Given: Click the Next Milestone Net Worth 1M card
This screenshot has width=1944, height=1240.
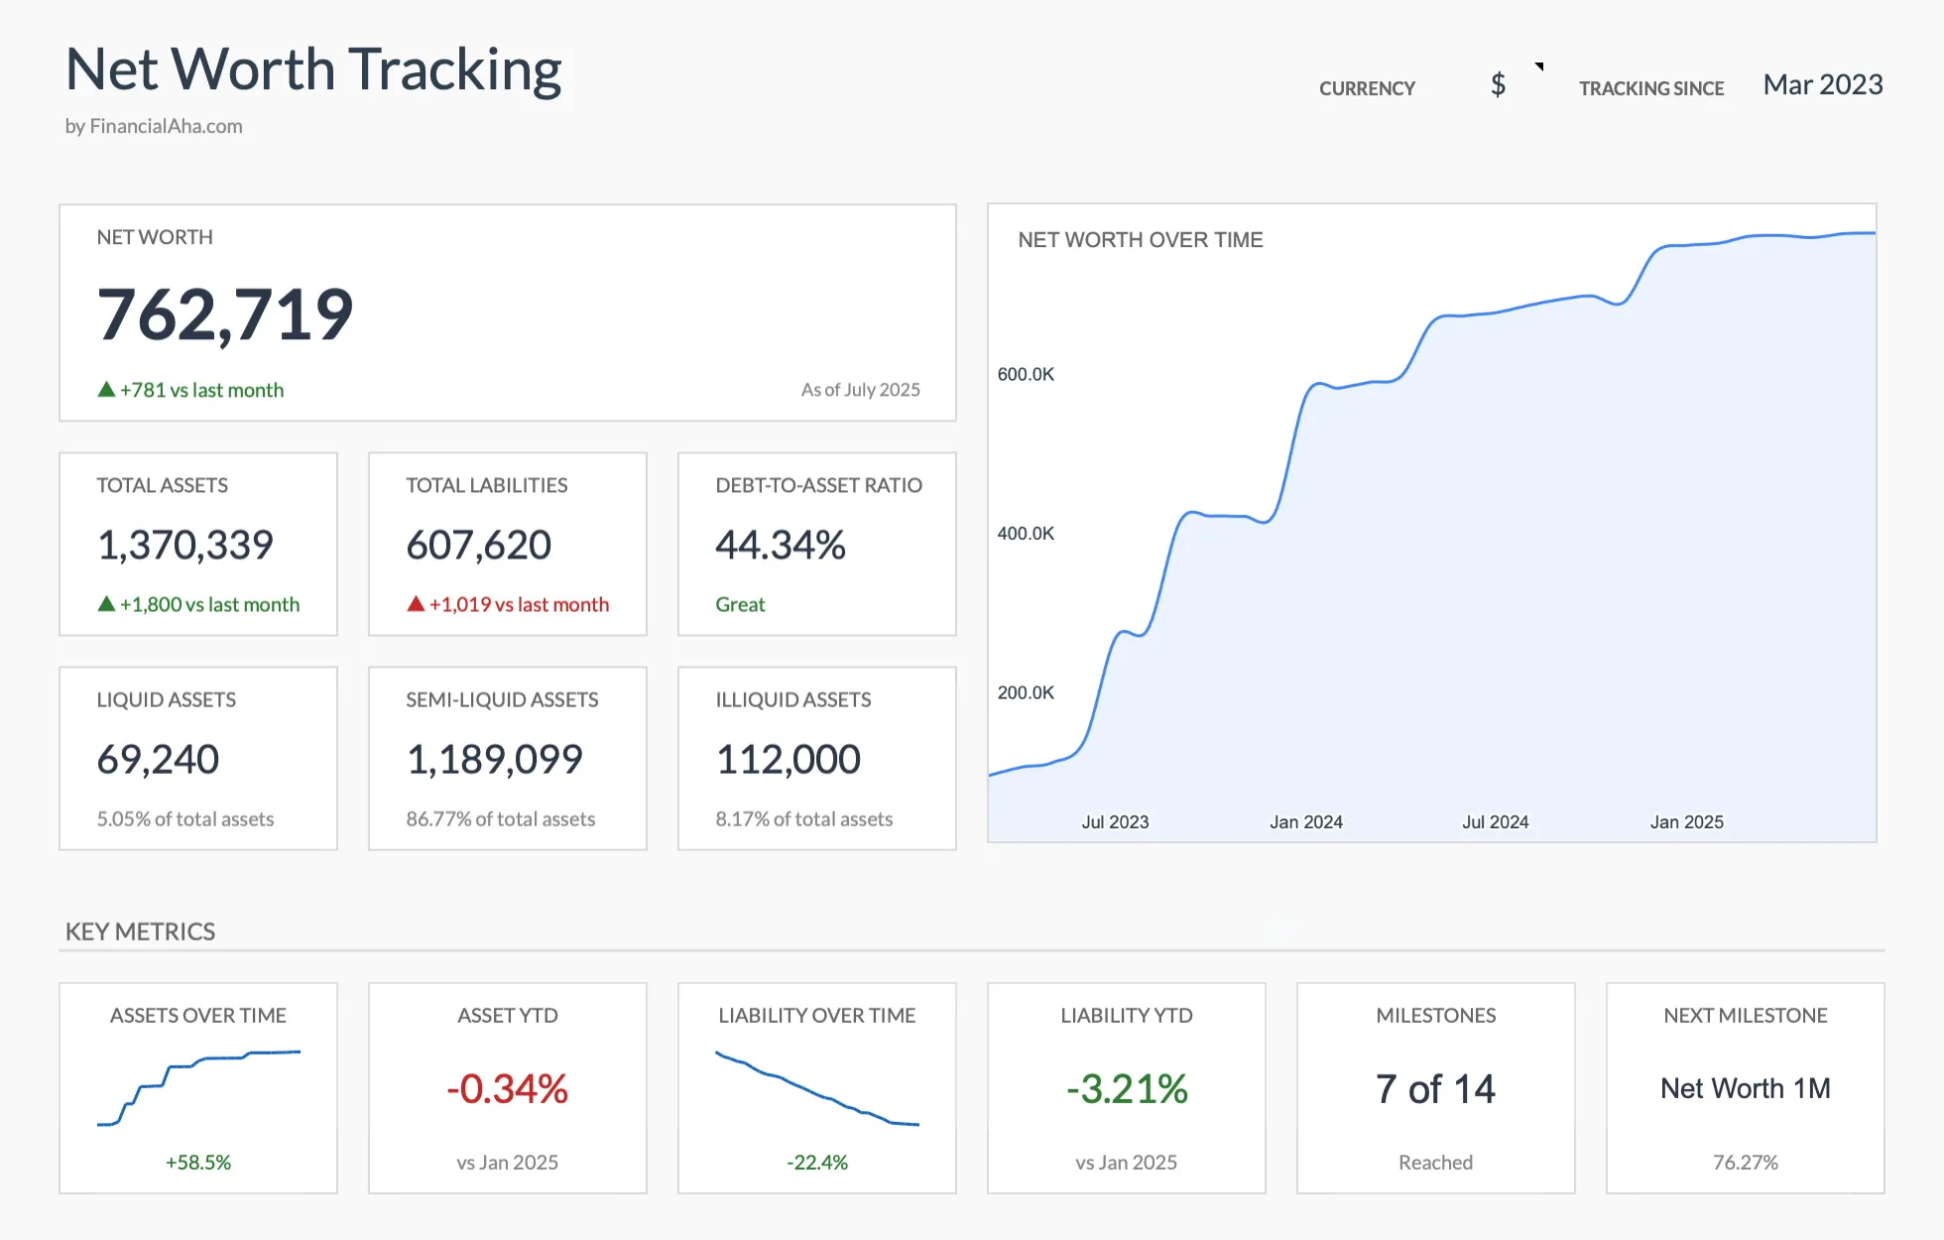Looking at the screenshot, I should (1745, 1088).
